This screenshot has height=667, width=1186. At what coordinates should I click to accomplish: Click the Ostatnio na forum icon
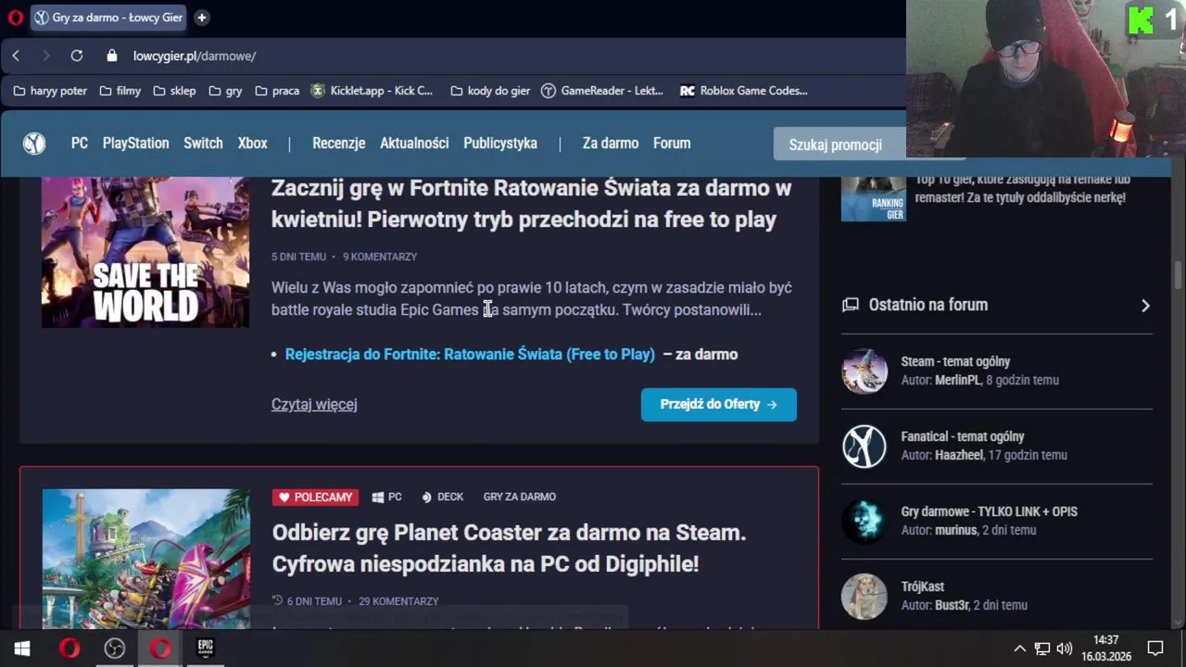(850, 305)
